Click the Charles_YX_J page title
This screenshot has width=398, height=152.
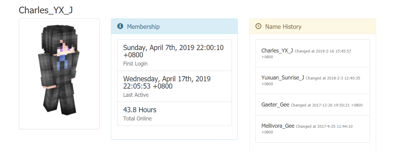tap(46, 10)
